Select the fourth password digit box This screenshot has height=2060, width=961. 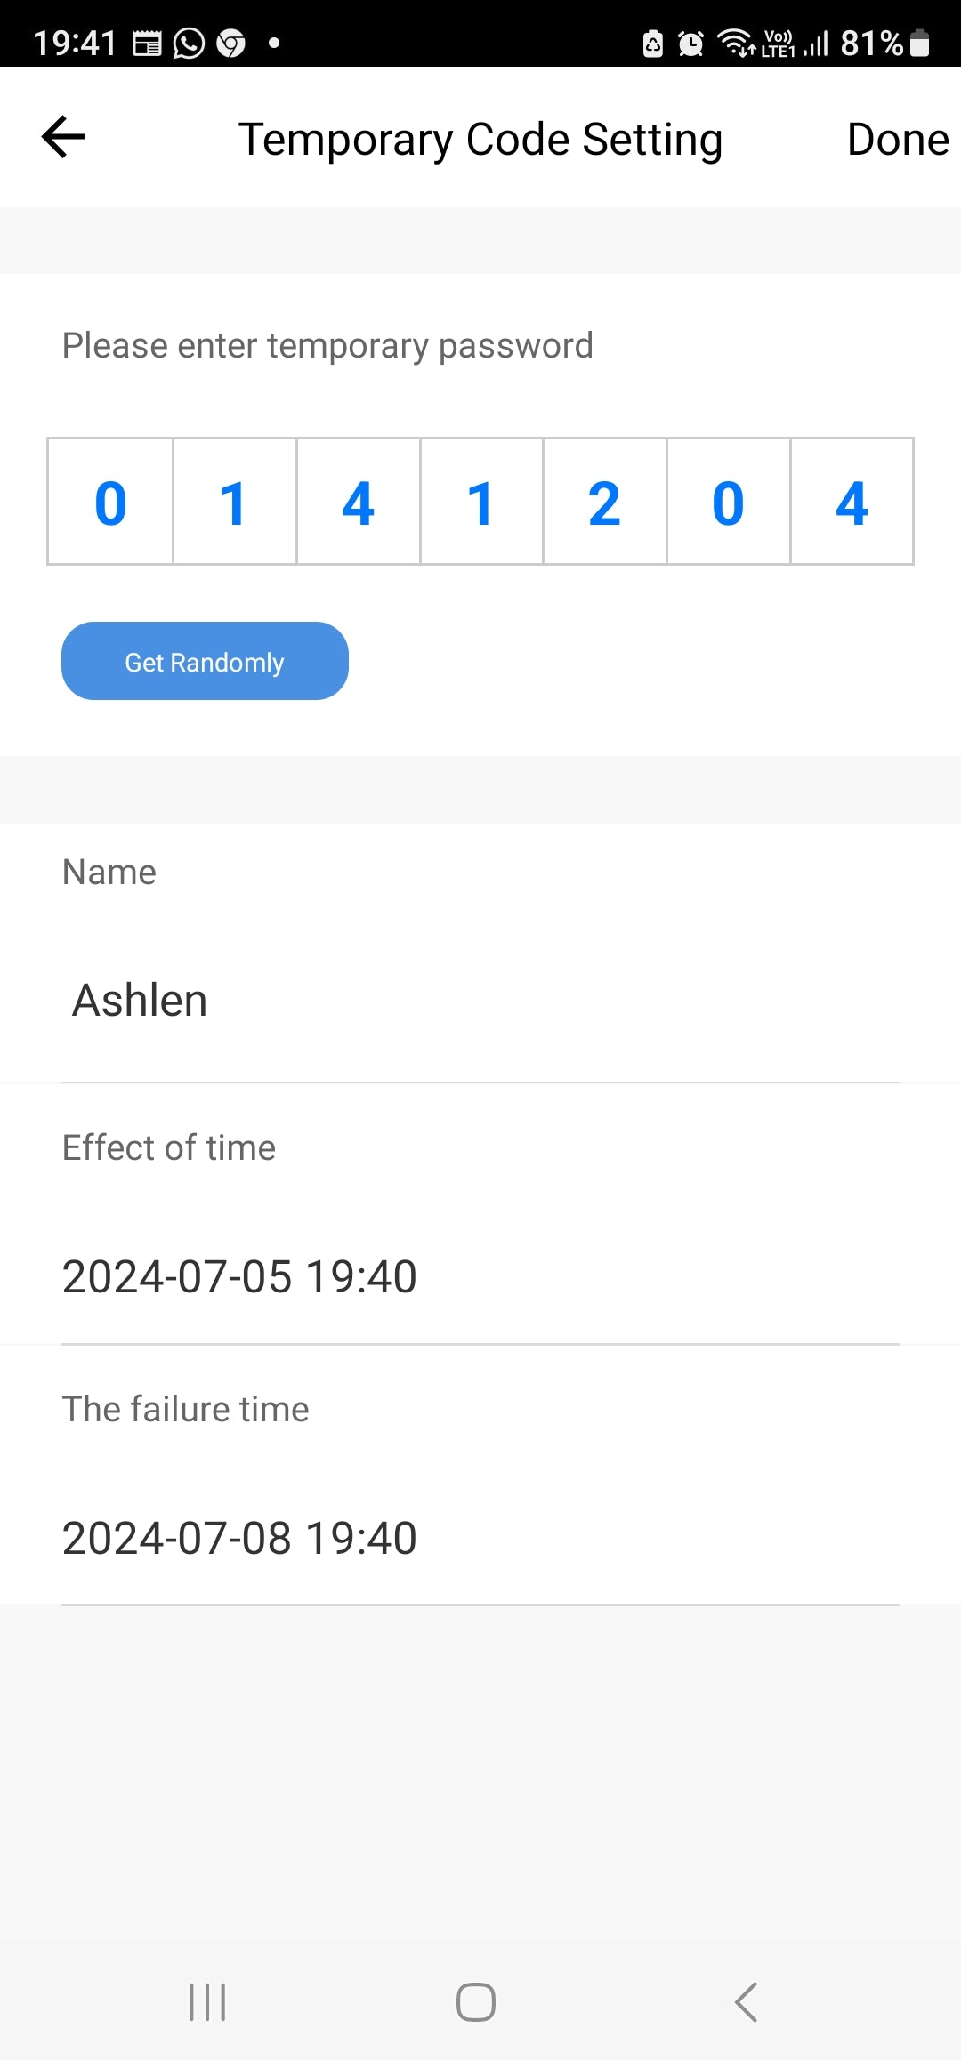click(481, 502)
